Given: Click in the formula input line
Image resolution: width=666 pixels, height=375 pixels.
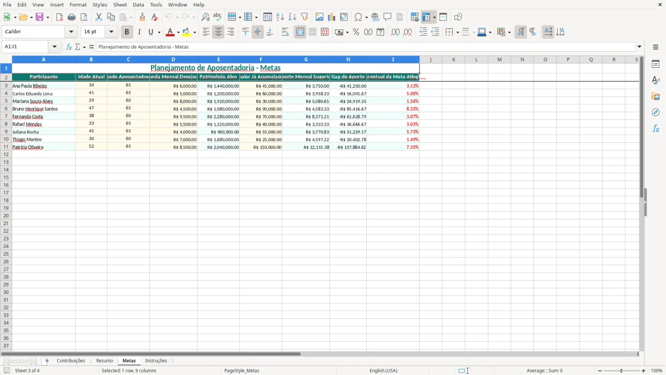Looking at the screenshot, I should [366, 47].
